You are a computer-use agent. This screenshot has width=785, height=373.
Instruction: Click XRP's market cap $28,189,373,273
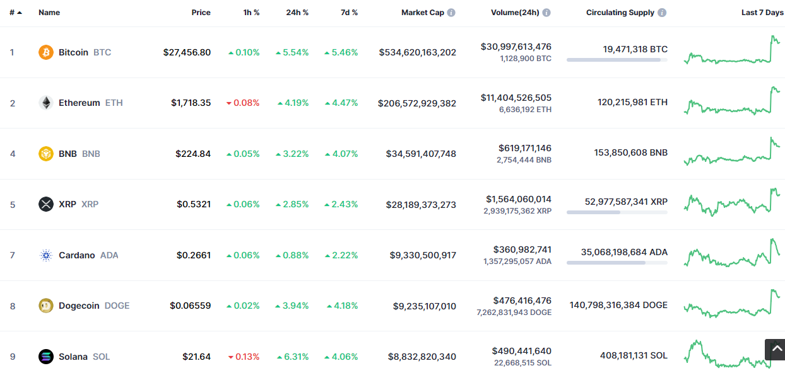coord(422,204)
